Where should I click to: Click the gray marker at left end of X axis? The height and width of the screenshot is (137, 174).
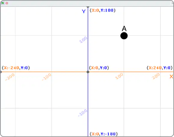click(1, 72)
